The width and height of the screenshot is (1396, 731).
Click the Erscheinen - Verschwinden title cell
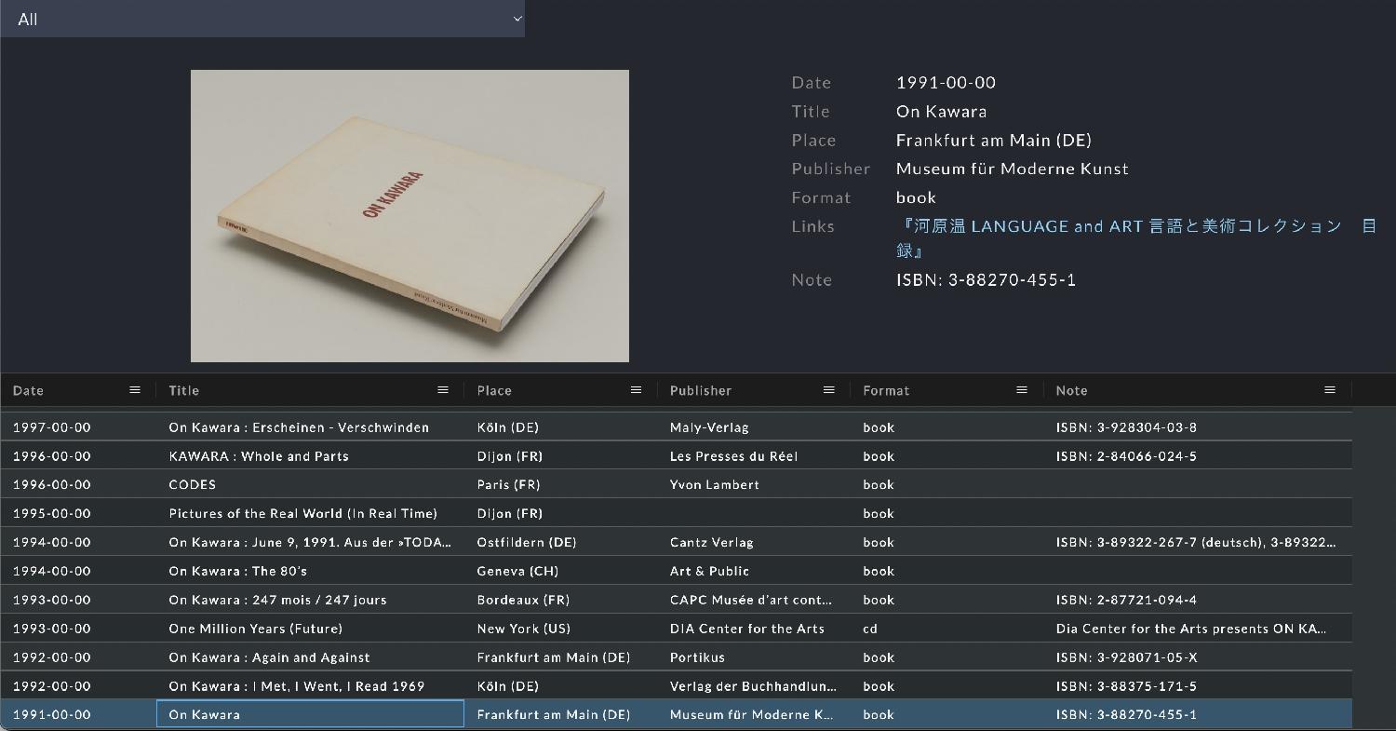coord(299,427)
